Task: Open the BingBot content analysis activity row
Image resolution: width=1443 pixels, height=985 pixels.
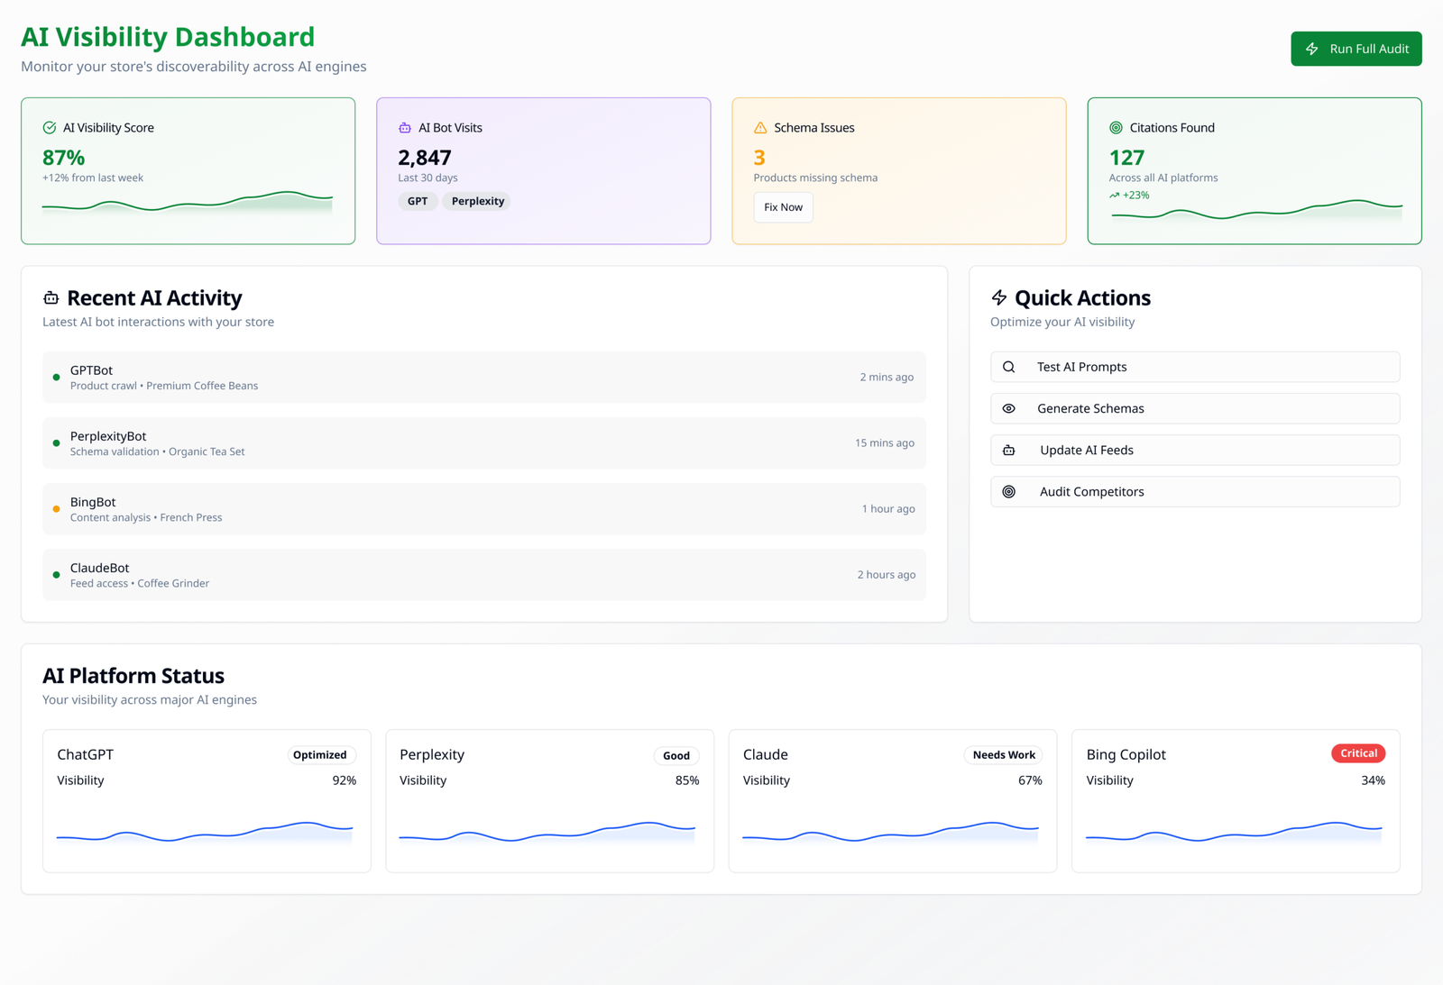Action: (x=483, y=509)
